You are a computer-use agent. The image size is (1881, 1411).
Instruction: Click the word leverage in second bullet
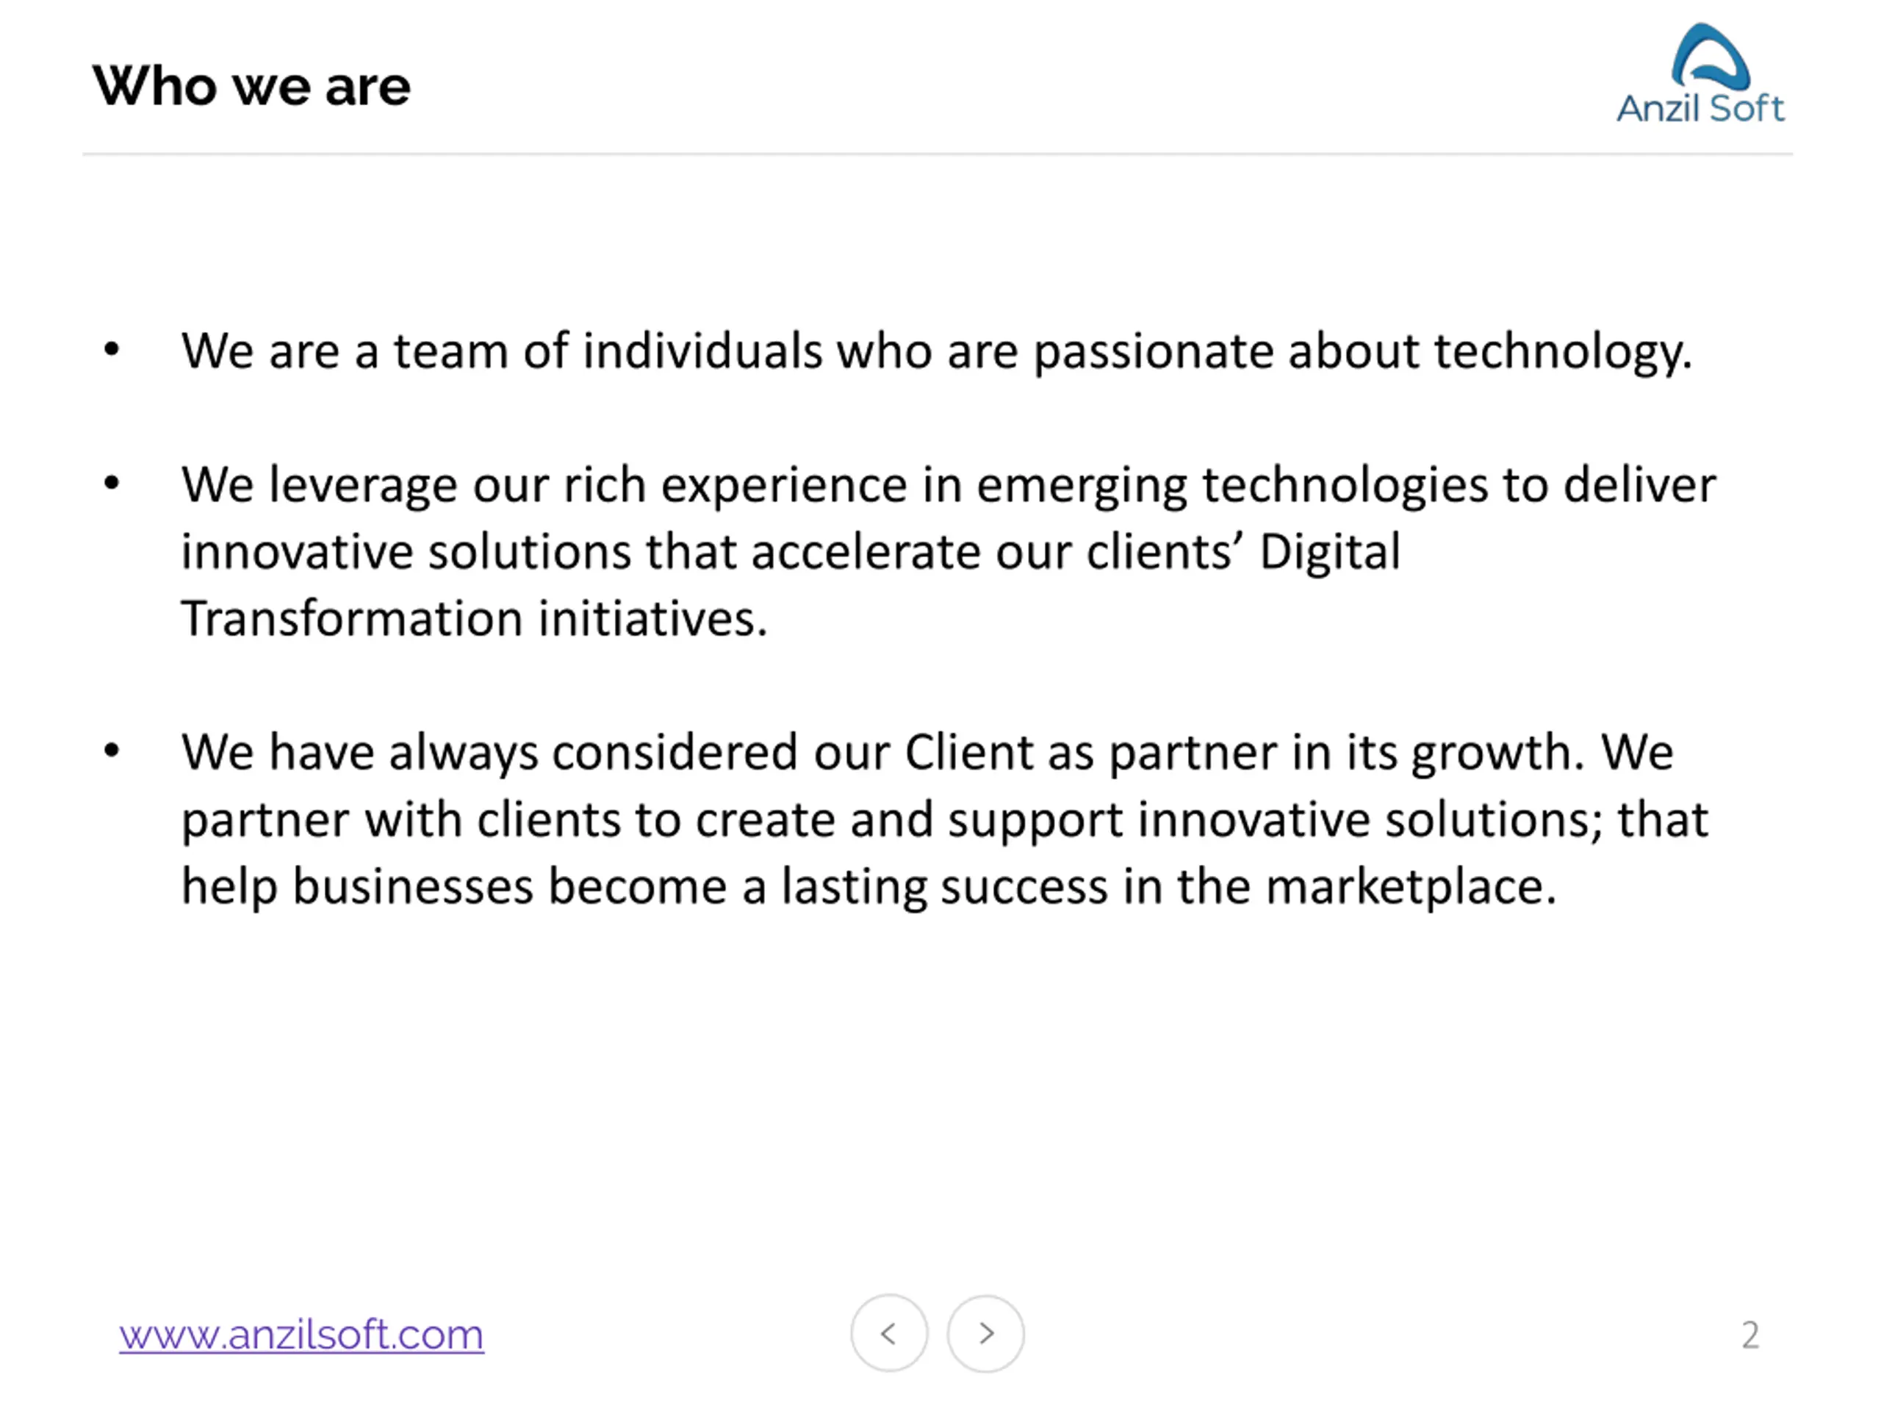(363, 487)
